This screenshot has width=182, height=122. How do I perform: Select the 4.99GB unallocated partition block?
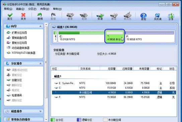[115, 36]
